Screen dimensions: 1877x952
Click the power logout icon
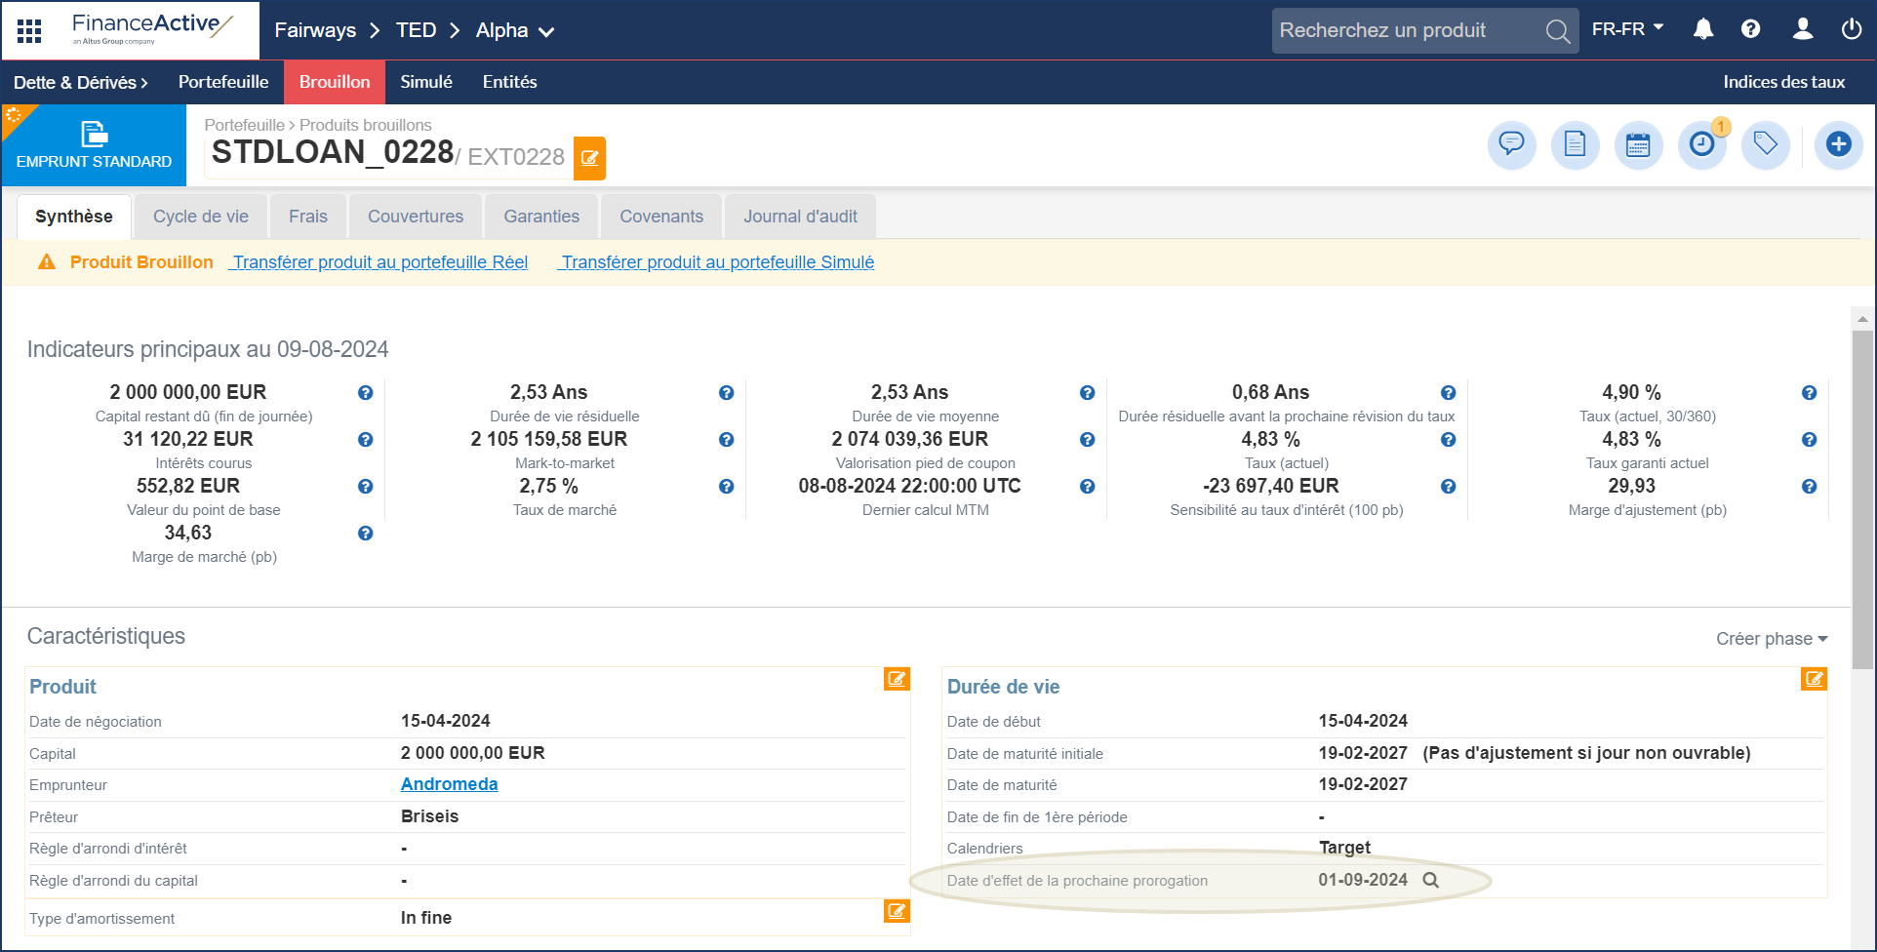pyautogui.click(x=1851, y=29)
